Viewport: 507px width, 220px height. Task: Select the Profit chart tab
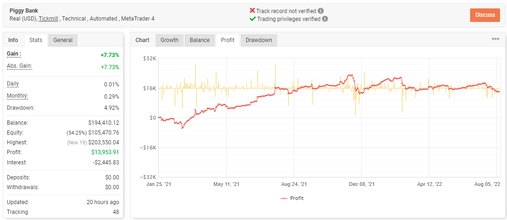click(228, 40)
